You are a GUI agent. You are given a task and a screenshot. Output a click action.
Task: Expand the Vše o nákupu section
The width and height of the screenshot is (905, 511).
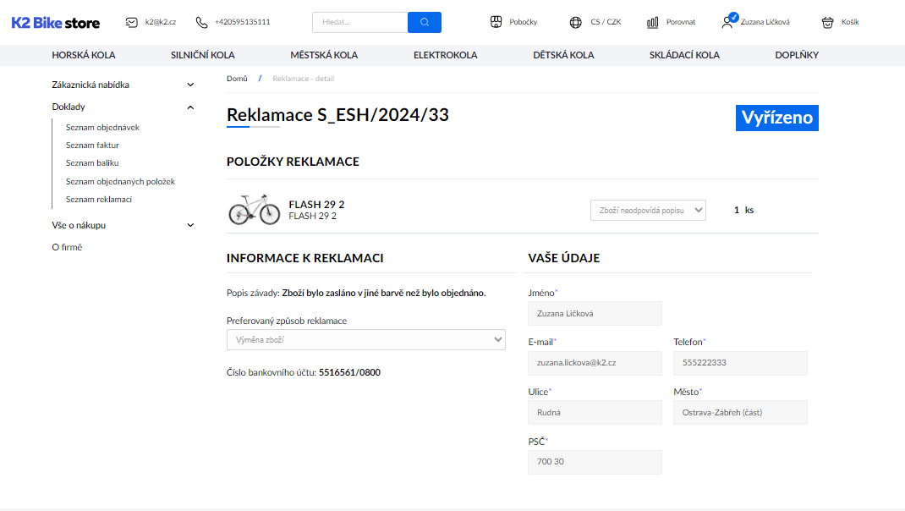point(190,225)
